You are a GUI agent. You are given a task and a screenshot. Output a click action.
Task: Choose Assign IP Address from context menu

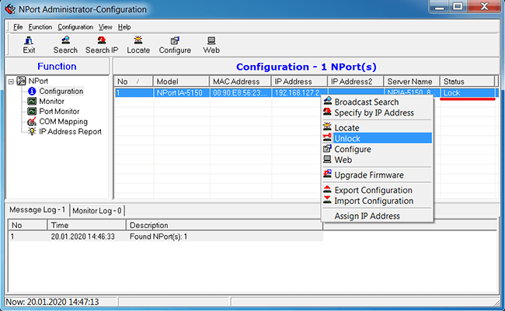click(377, 216)
